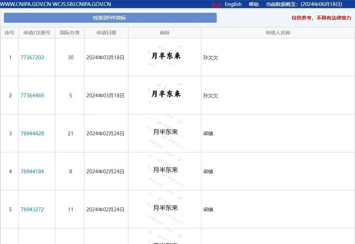The width and height of the screenshot is (355, 244).
Task: Click the 申请日期 column header
Action: click(x=106, y=33)
